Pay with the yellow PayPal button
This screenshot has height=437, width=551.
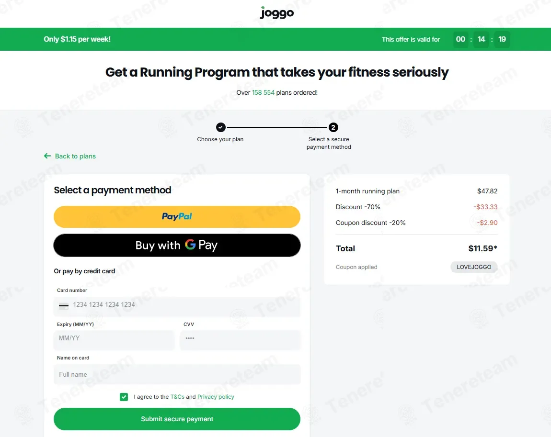177,216
